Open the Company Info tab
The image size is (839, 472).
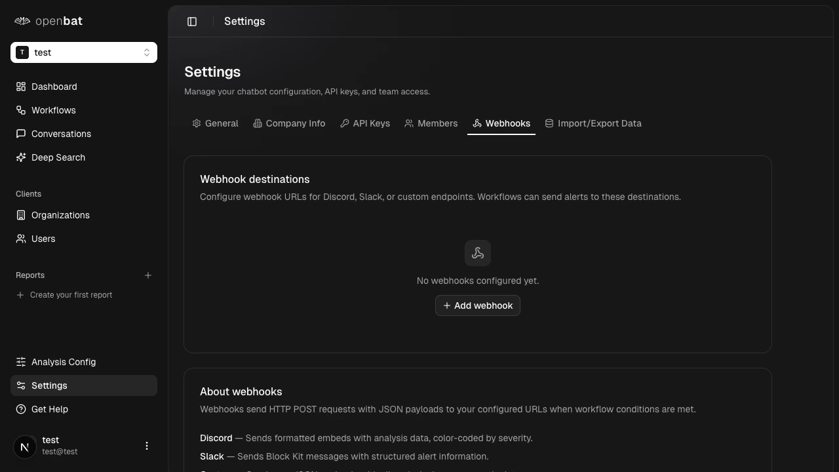pyautogui.click(x=289, y=123)
